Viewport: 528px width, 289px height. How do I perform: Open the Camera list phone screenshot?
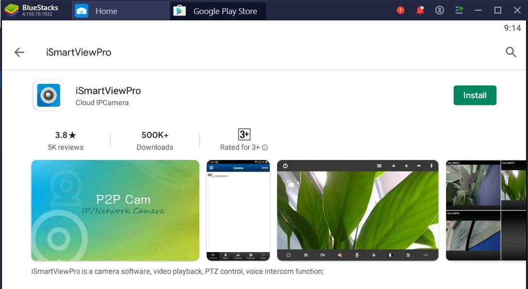pyautogui.click(x=238, y=210)
